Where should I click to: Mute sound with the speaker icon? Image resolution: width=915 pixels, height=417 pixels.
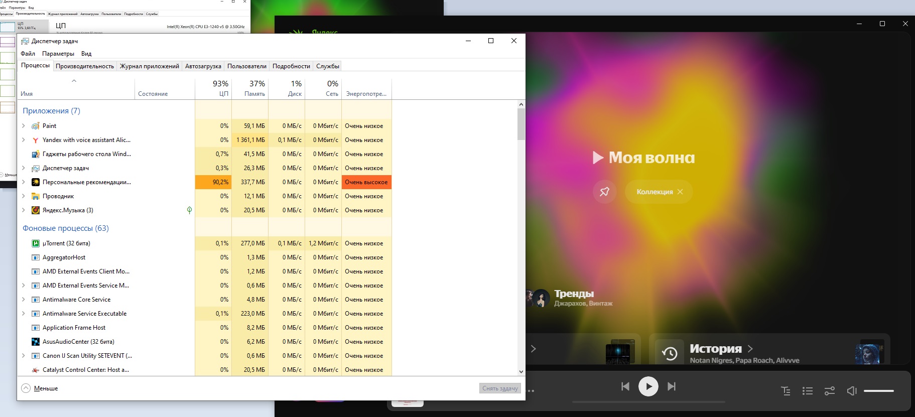point(852,391)
